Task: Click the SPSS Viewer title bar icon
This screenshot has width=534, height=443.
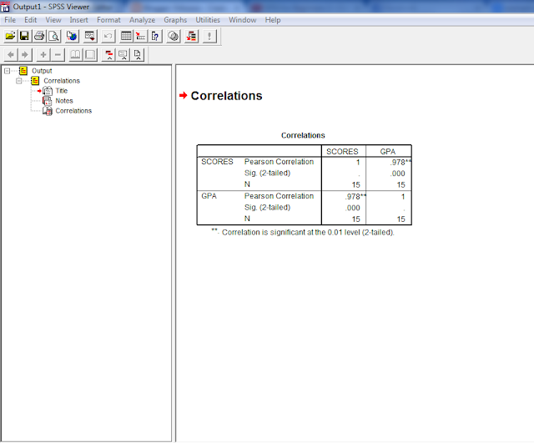Action: point(5,7)
